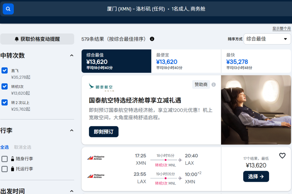Save flight with the heart icon
The height and width of the screenshot is (194, 292).
[282, 156]
